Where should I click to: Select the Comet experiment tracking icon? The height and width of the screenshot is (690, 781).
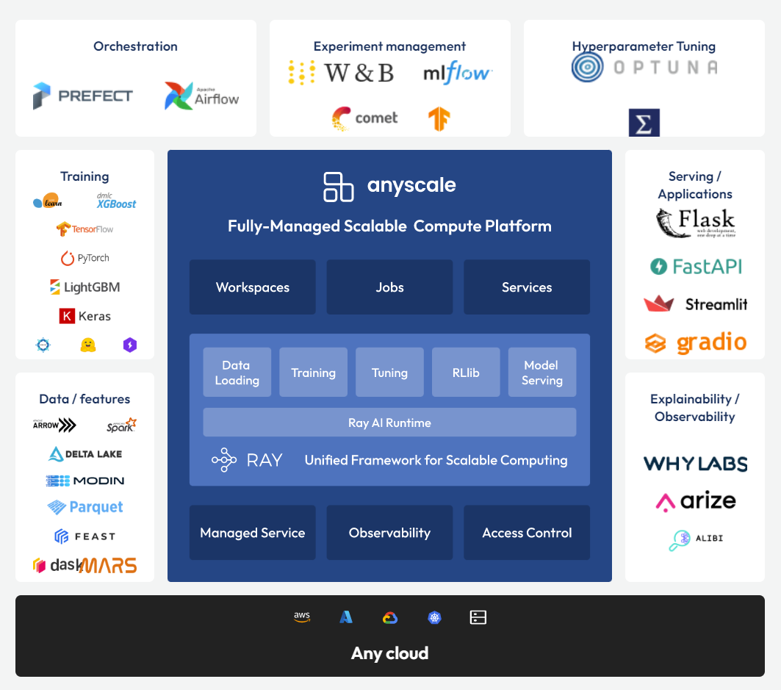point(365,118)
